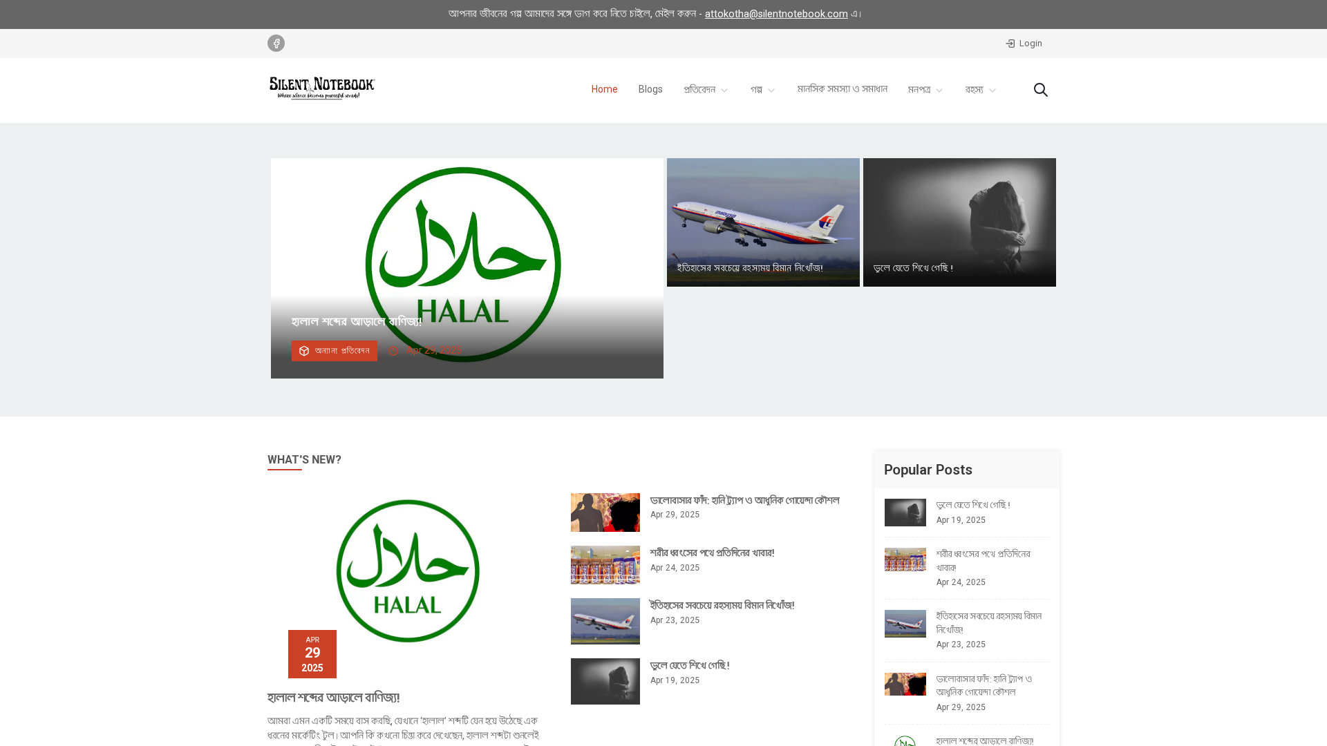Open popular post ভুলে যেতে শিখে গেছি
The width and height of the screenshot is (1327, 746).
tap(973, 506)
